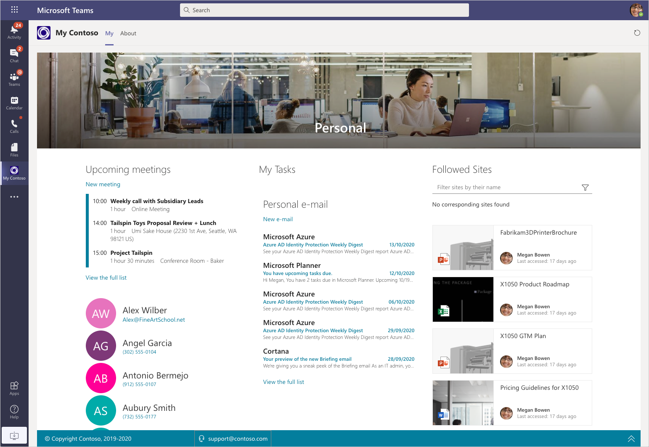The image size is (649, 447).
Task: Click the New meeting link
Action: coord(103,184)
